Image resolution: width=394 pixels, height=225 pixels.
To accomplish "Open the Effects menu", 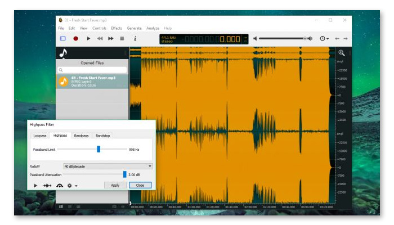I will point(117,28).
